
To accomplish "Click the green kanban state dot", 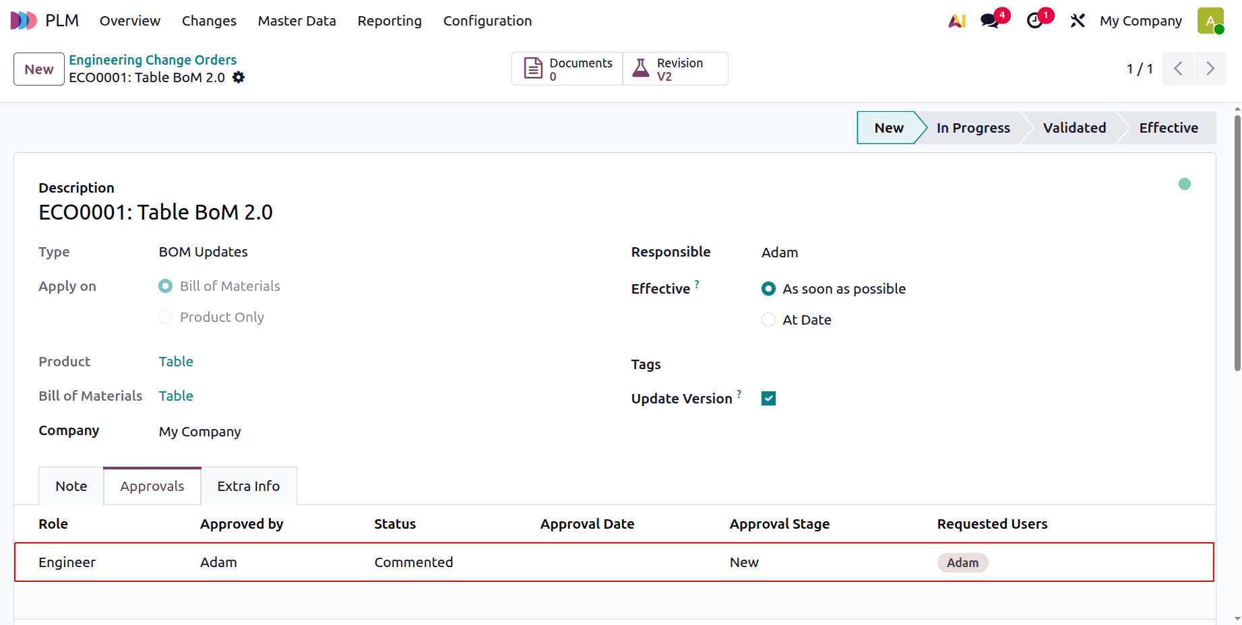I will click(x=1185, y=184).
